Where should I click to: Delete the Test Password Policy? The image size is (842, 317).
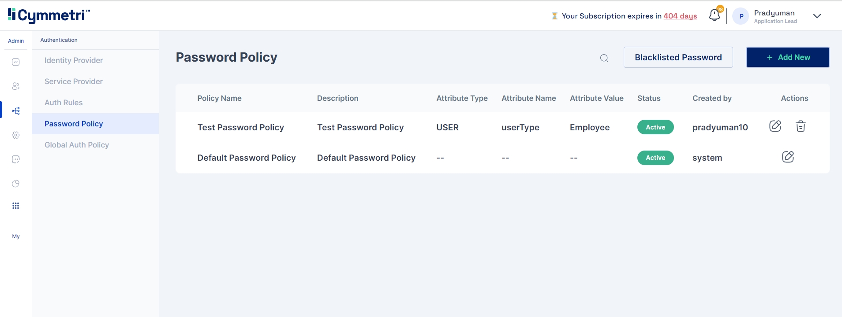click(801, 126)
